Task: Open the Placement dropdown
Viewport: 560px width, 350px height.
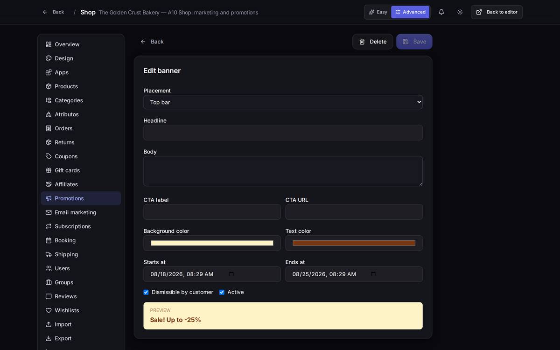Action: tap(283, 102)
